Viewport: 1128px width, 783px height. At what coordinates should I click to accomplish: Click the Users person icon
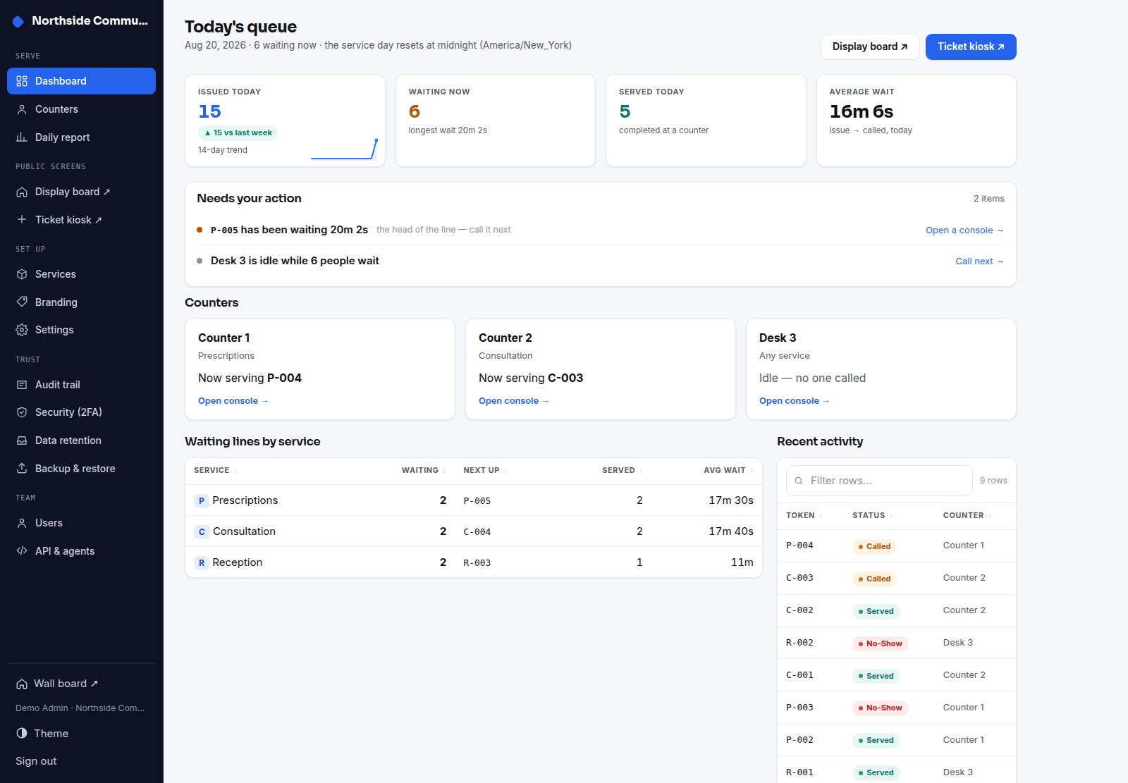(22, 523)
